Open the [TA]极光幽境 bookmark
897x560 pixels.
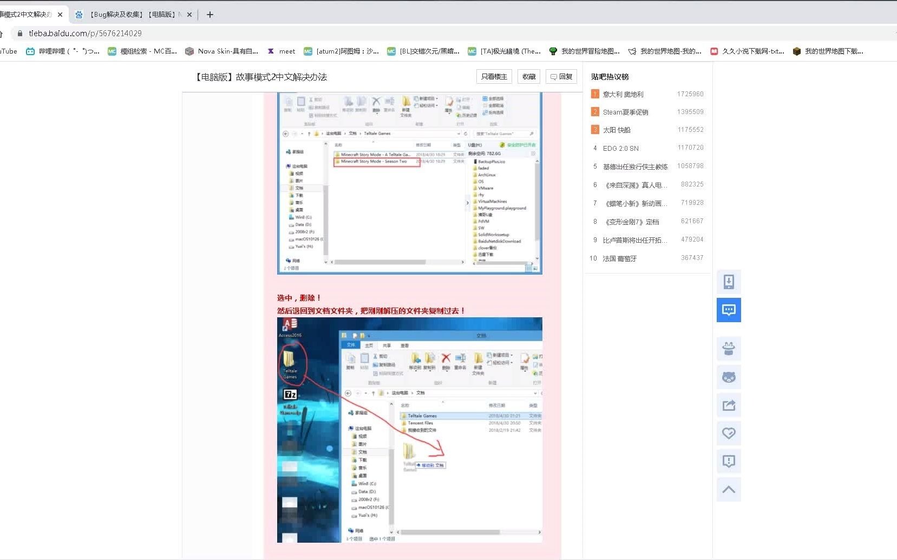point(504,51)
